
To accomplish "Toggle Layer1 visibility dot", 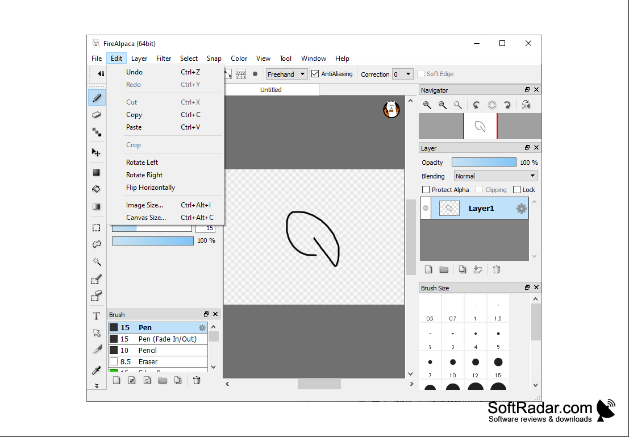I will (426, 208).
